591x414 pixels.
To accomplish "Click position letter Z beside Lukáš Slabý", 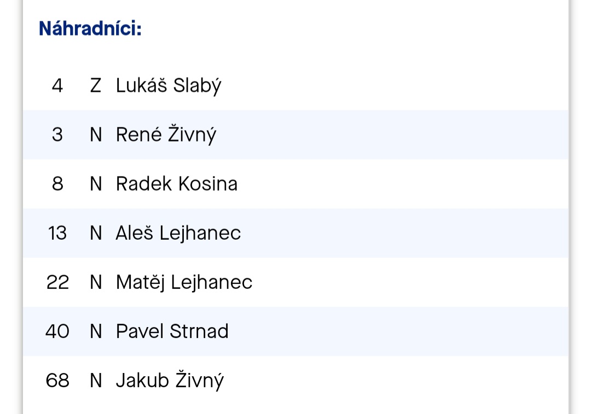I will coord(96,86).
